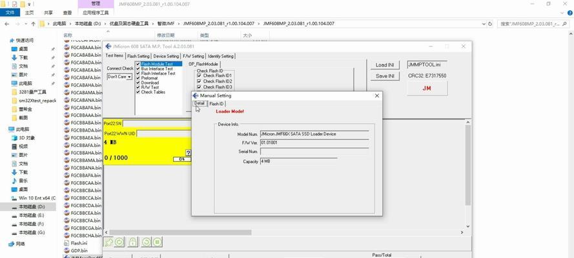Viewport: 574px width, 258px height.
Task: Click Explorer back arrow button
Action: point(7,24)
